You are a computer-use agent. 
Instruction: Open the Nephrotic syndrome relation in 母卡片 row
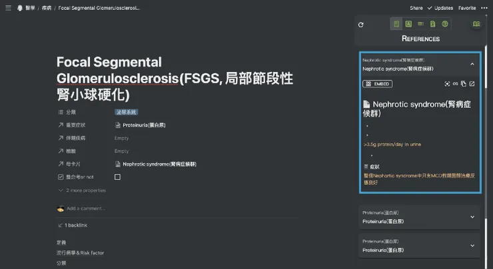pos(156,164)
